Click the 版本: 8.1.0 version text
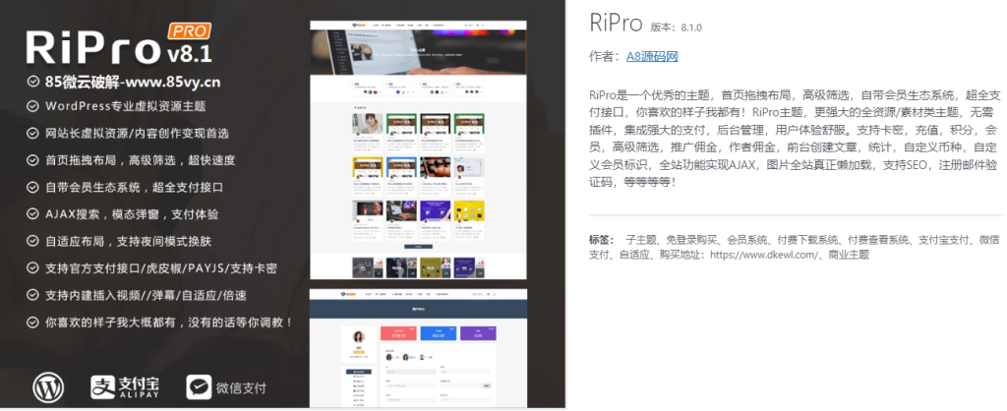1007x411 pixels. point(676,28)
